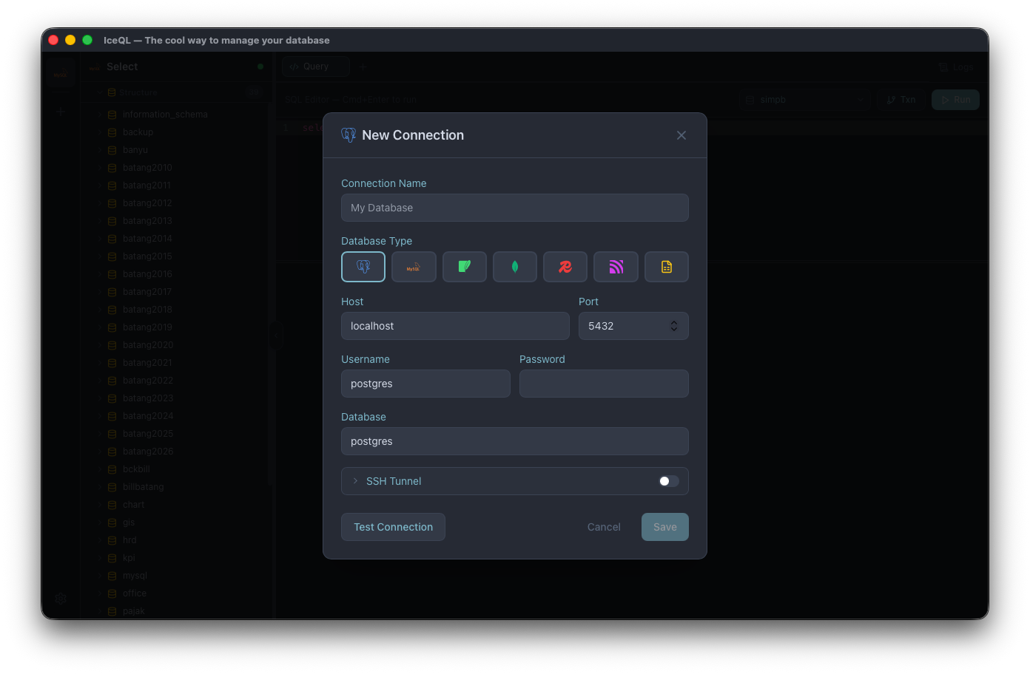Choose the purple signal-waves database type
The image size is (1030, 674).
[616, 267]
